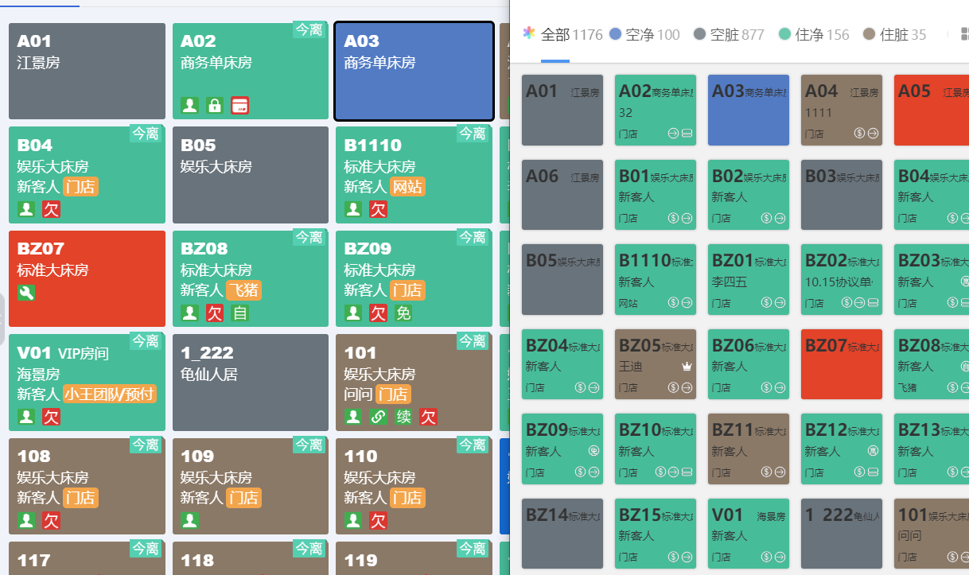The width and height of the screenshot is (969, 575).
Task: Click the red 欠 icon on room B1110
Action: pos(378,209)
